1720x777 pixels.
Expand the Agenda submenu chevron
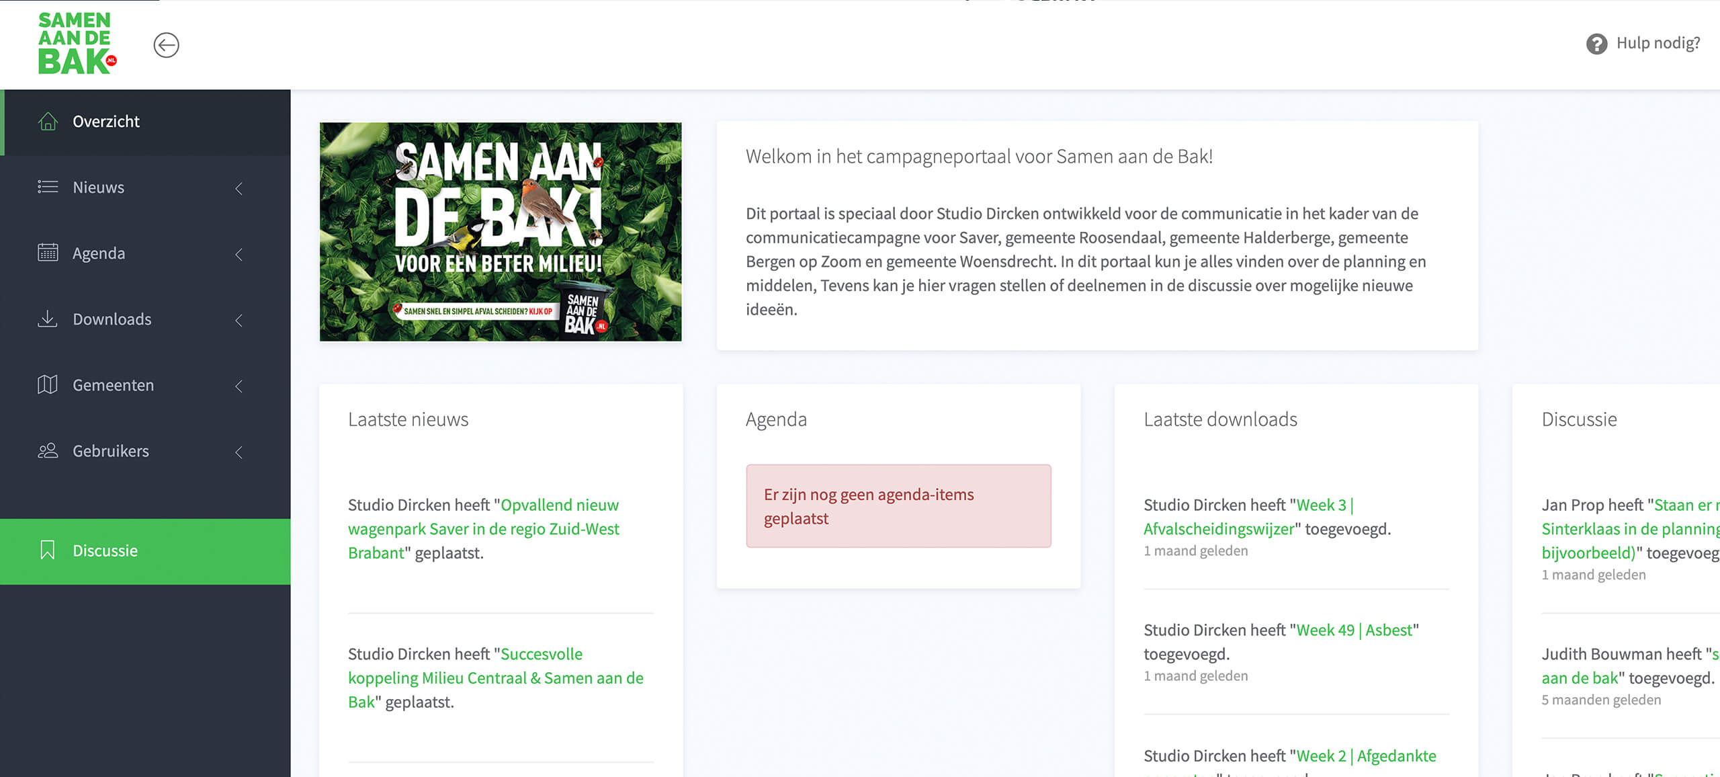[x=239, y=254]
